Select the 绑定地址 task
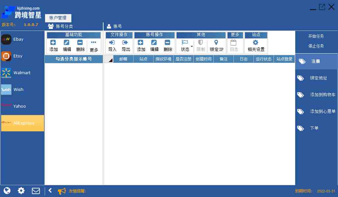Image resolution: width=338 pixels, height=197 pixels. (x=316, y=78)
